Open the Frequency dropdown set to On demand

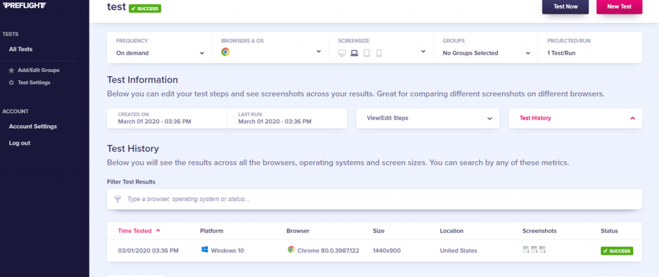tap(160, 53)
